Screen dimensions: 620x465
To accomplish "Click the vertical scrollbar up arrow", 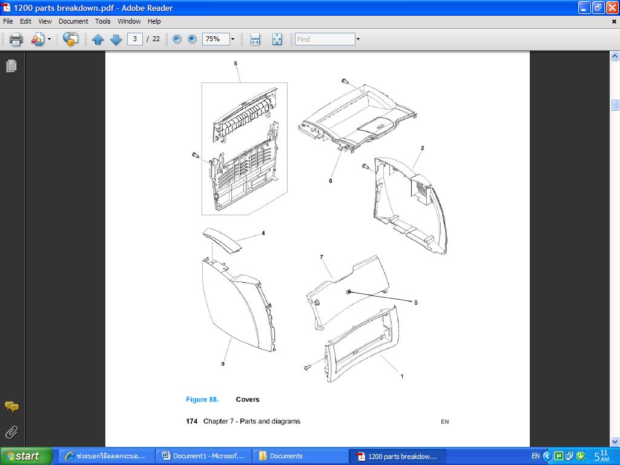I will tap(615, 56).
